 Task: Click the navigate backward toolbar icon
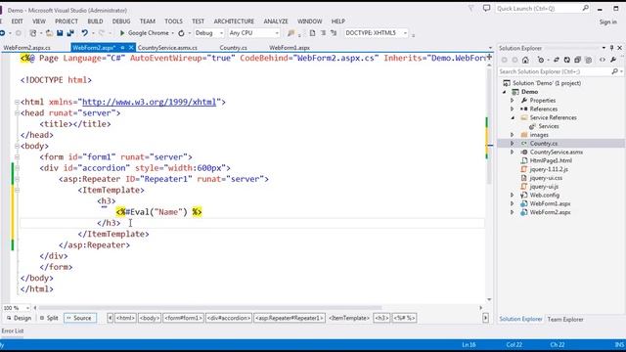click(3, 33)
